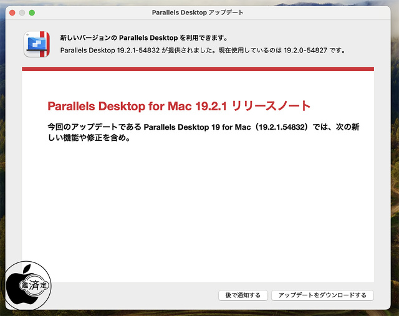This screenshot has width=399, height=316.
Task: Click the release notes paragraph beginning 今回のアップデート
Action: point(203,132)
